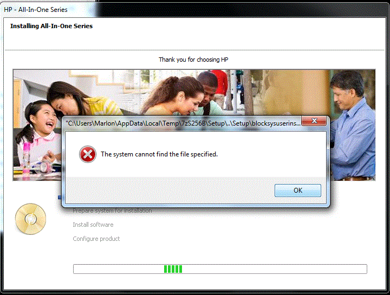Click the "Prepare system for installation" step
The height and width of the screenshot is (295, 390).
pos(112,211)
